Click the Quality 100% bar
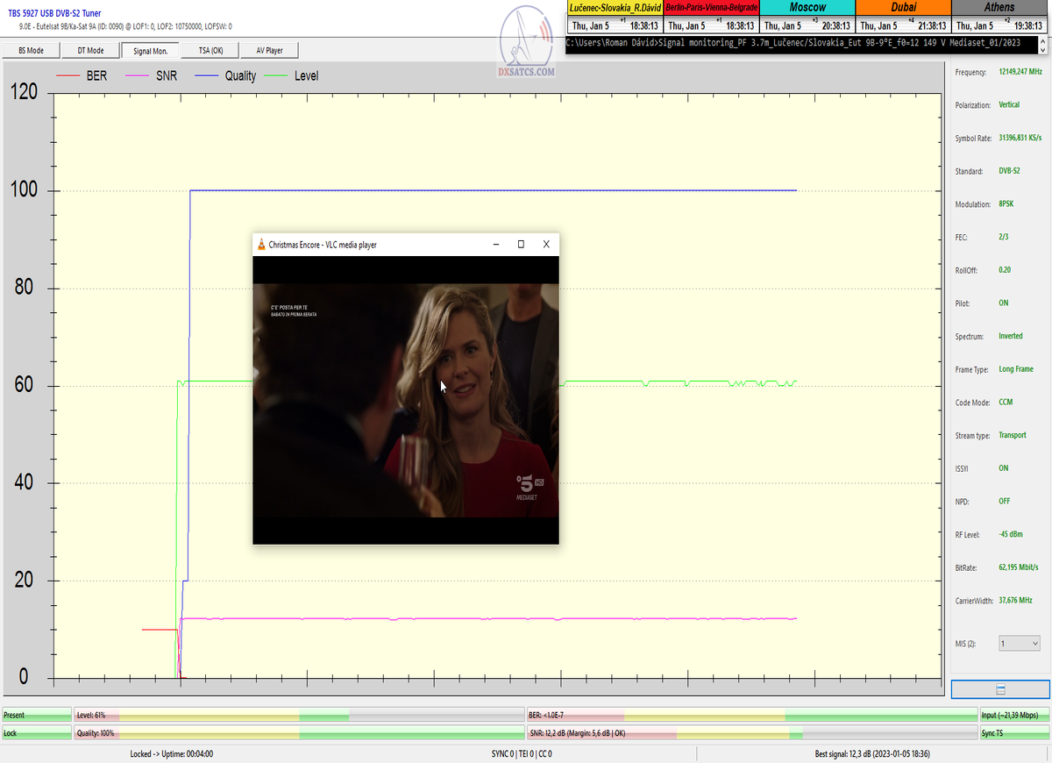Viewport: 1052px width, 763px height. pos(298,733)
